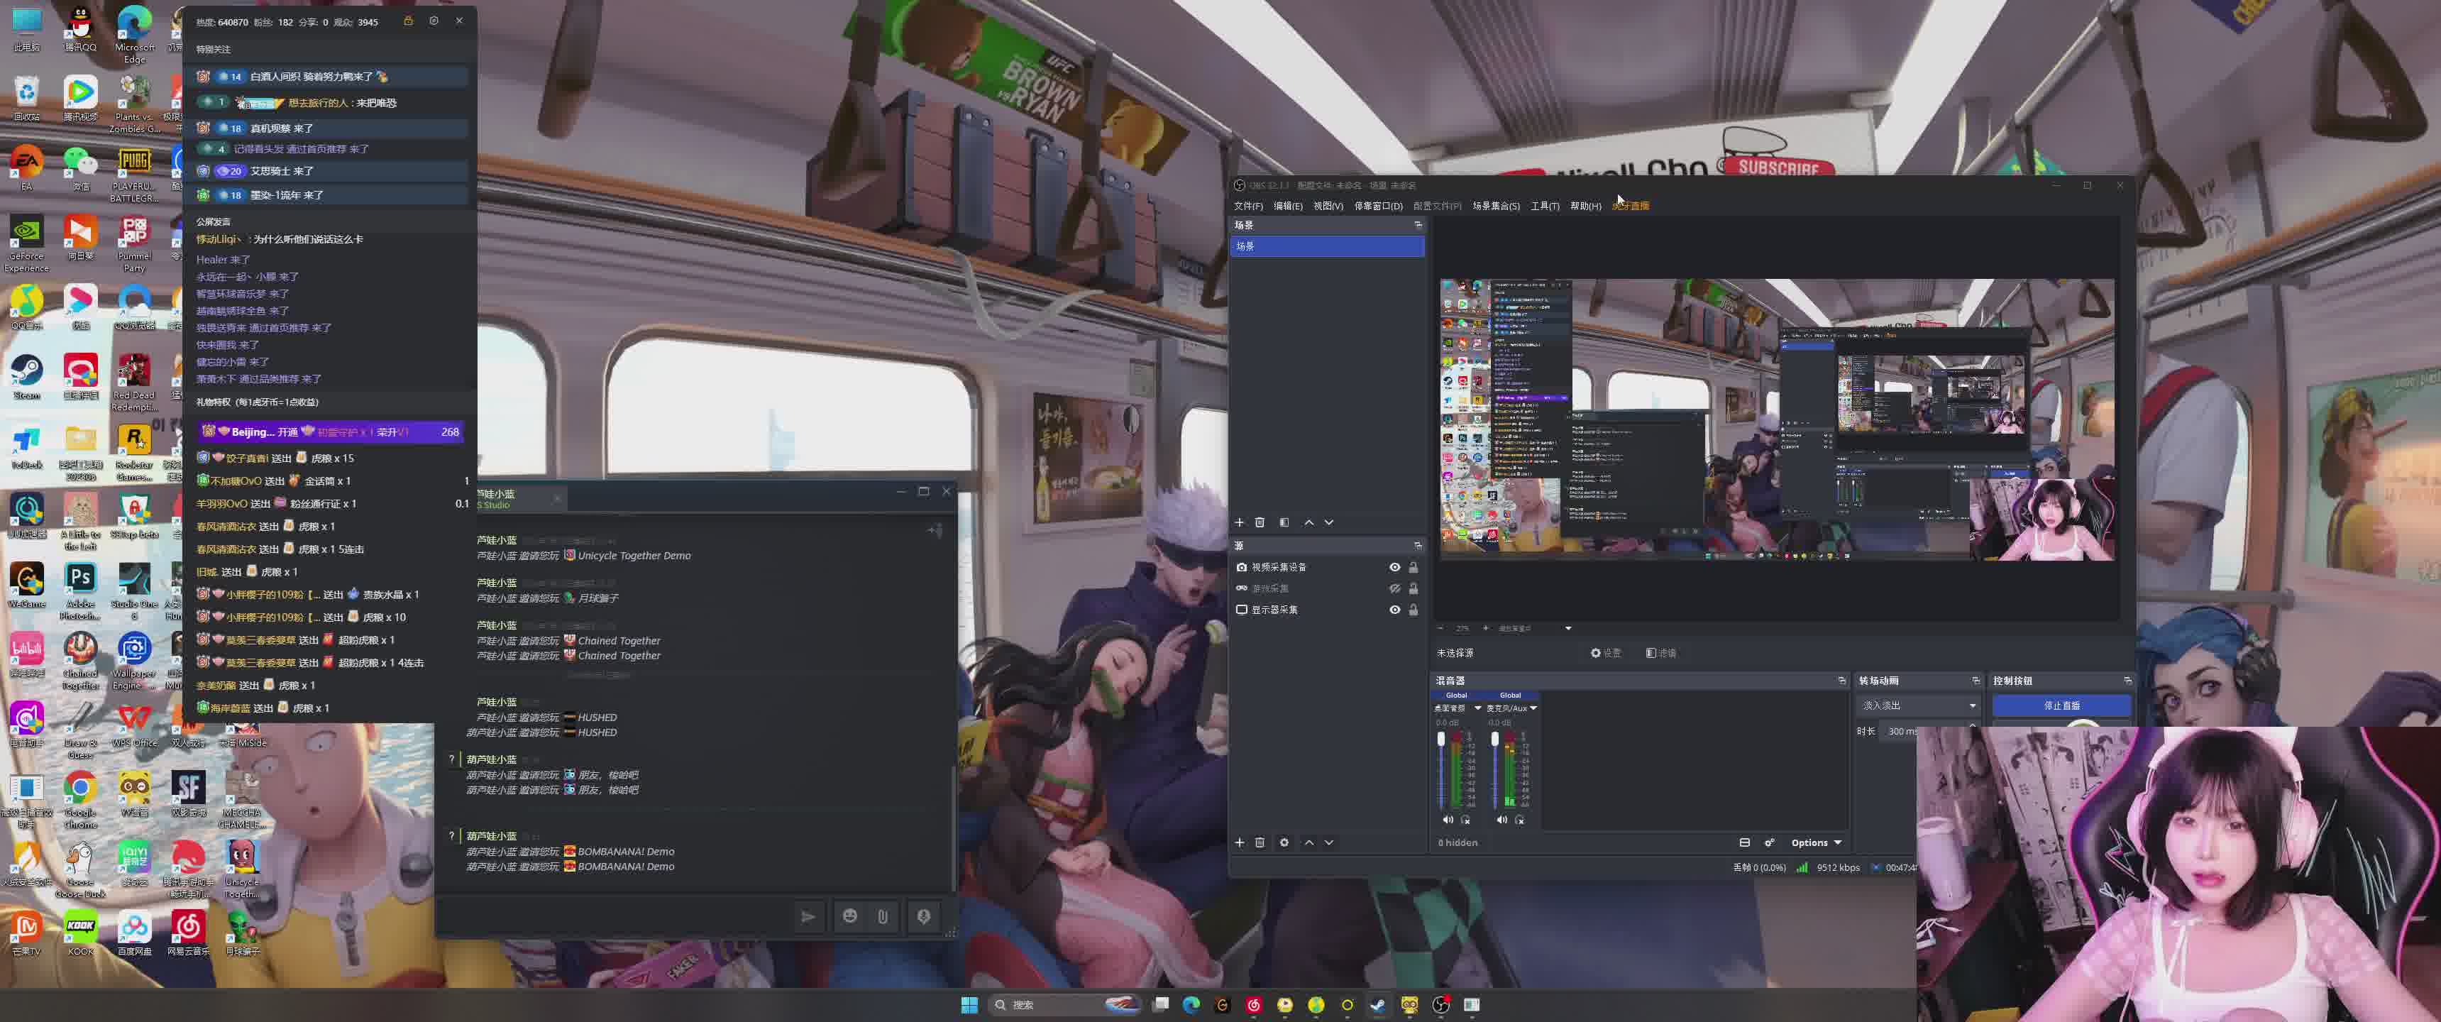Image resolution: width=2441 pixels, height=1022 pixels.
Task: Click the source properties 设置 button
Action: [1607, 653]
